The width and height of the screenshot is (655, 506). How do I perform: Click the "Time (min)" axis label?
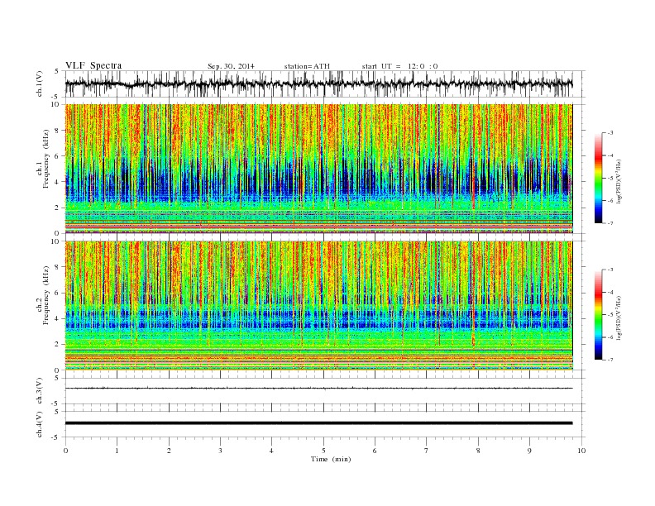tap(331, 459)
